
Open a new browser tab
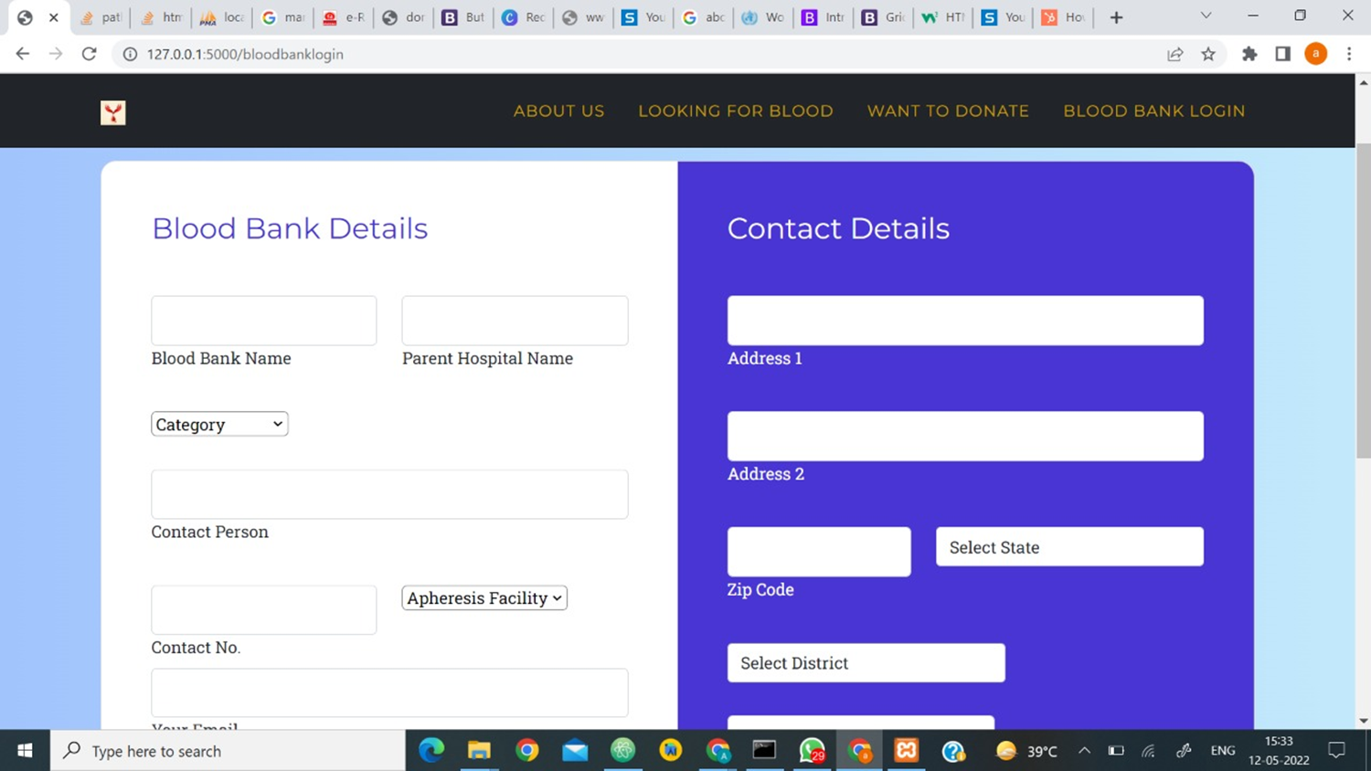pyautogui.click(x=1115, y=16)
